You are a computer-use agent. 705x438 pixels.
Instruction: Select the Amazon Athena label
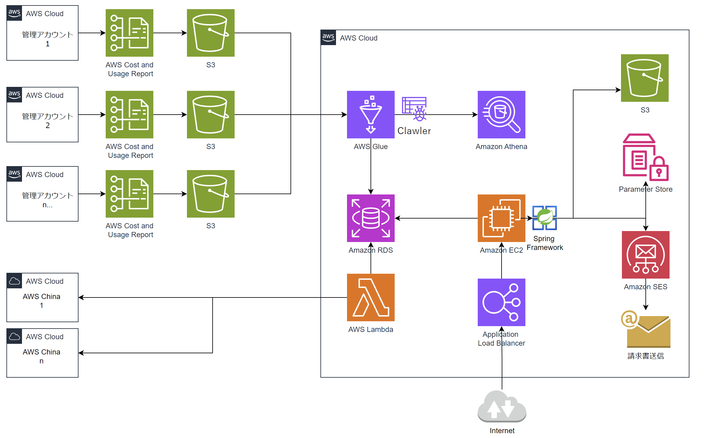(x=501, y=147)
